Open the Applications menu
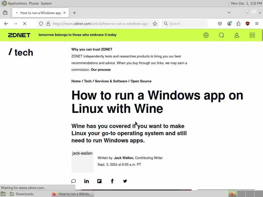The image size is (263, 197). [17, 3]
